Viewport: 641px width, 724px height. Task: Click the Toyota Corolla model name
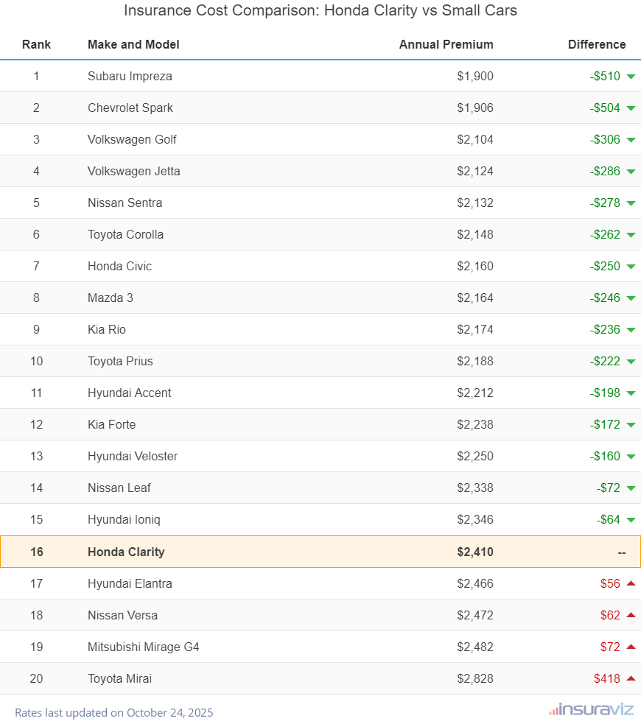click(125, 234)
